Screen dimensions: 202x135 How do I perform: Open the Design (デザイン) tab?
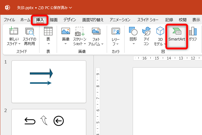[70, 20]
